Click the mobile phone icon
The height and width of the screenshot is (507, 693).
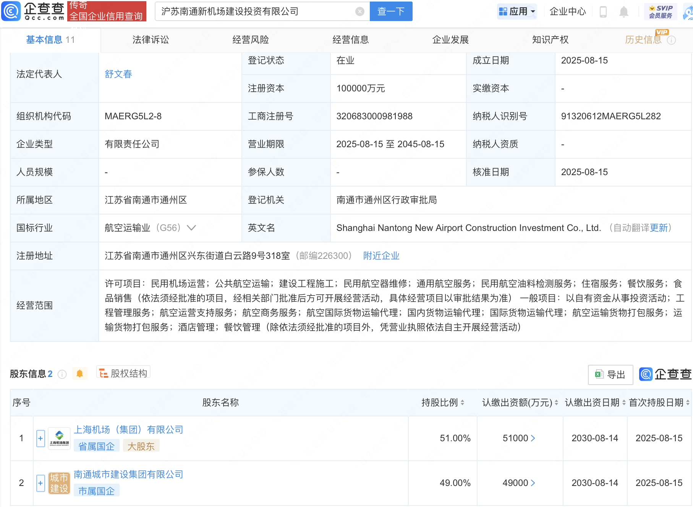coord(603,12)
